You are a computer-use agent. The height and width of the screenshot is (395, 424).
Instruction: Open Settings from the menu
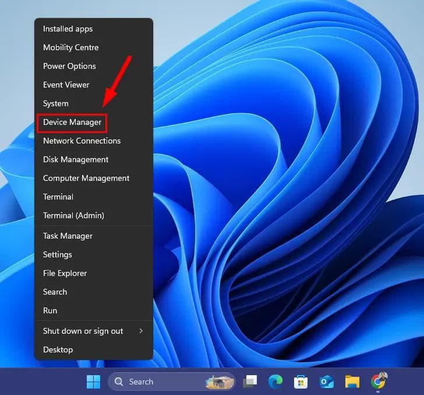[94, 254]
